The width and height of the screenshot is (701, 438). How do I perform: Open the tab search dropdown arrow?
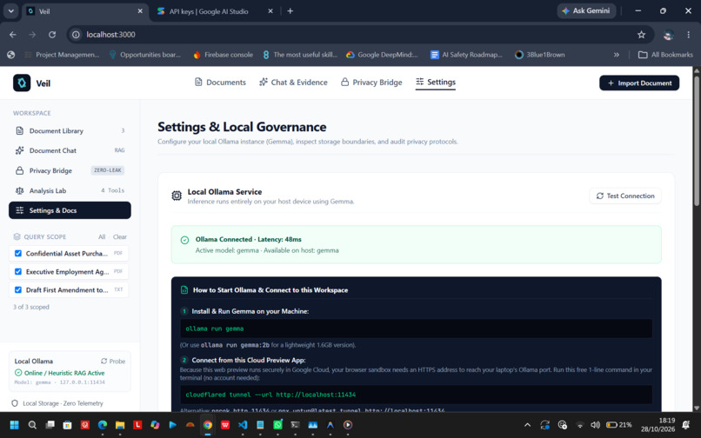click(10, 11)
